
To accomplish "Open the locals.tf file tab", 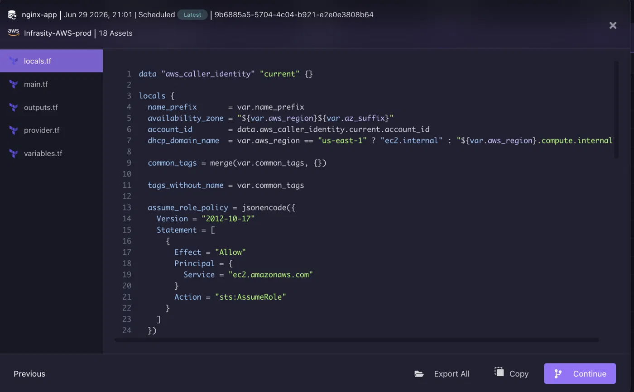I will coord(51,61).
